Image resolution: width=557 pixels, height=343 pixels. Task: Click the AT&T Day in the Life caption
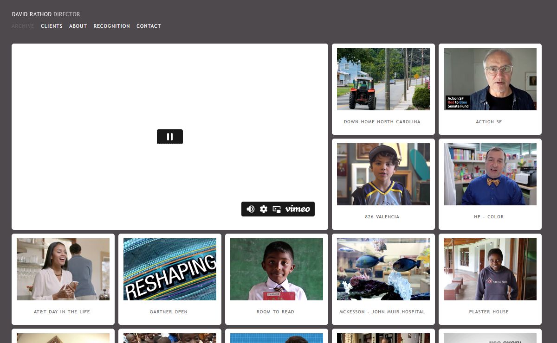point(62,312)
